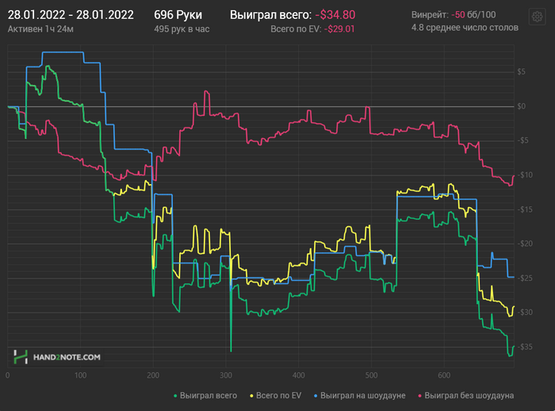Click the '495 рук в час' text

click(182, 29)
